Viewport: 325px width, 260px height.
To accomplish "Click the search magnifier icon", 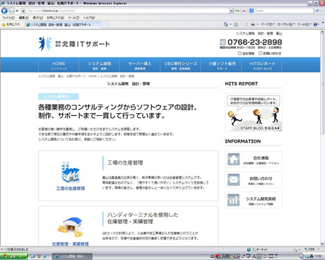I will pos(317,11).
